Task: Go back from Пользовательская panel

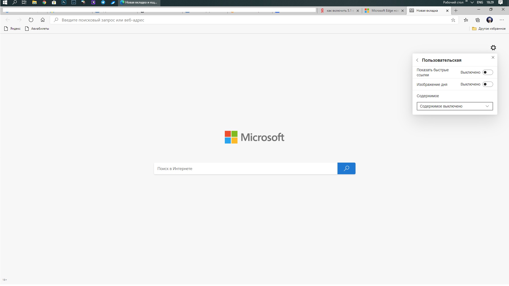Action: (x=417, y=60)
